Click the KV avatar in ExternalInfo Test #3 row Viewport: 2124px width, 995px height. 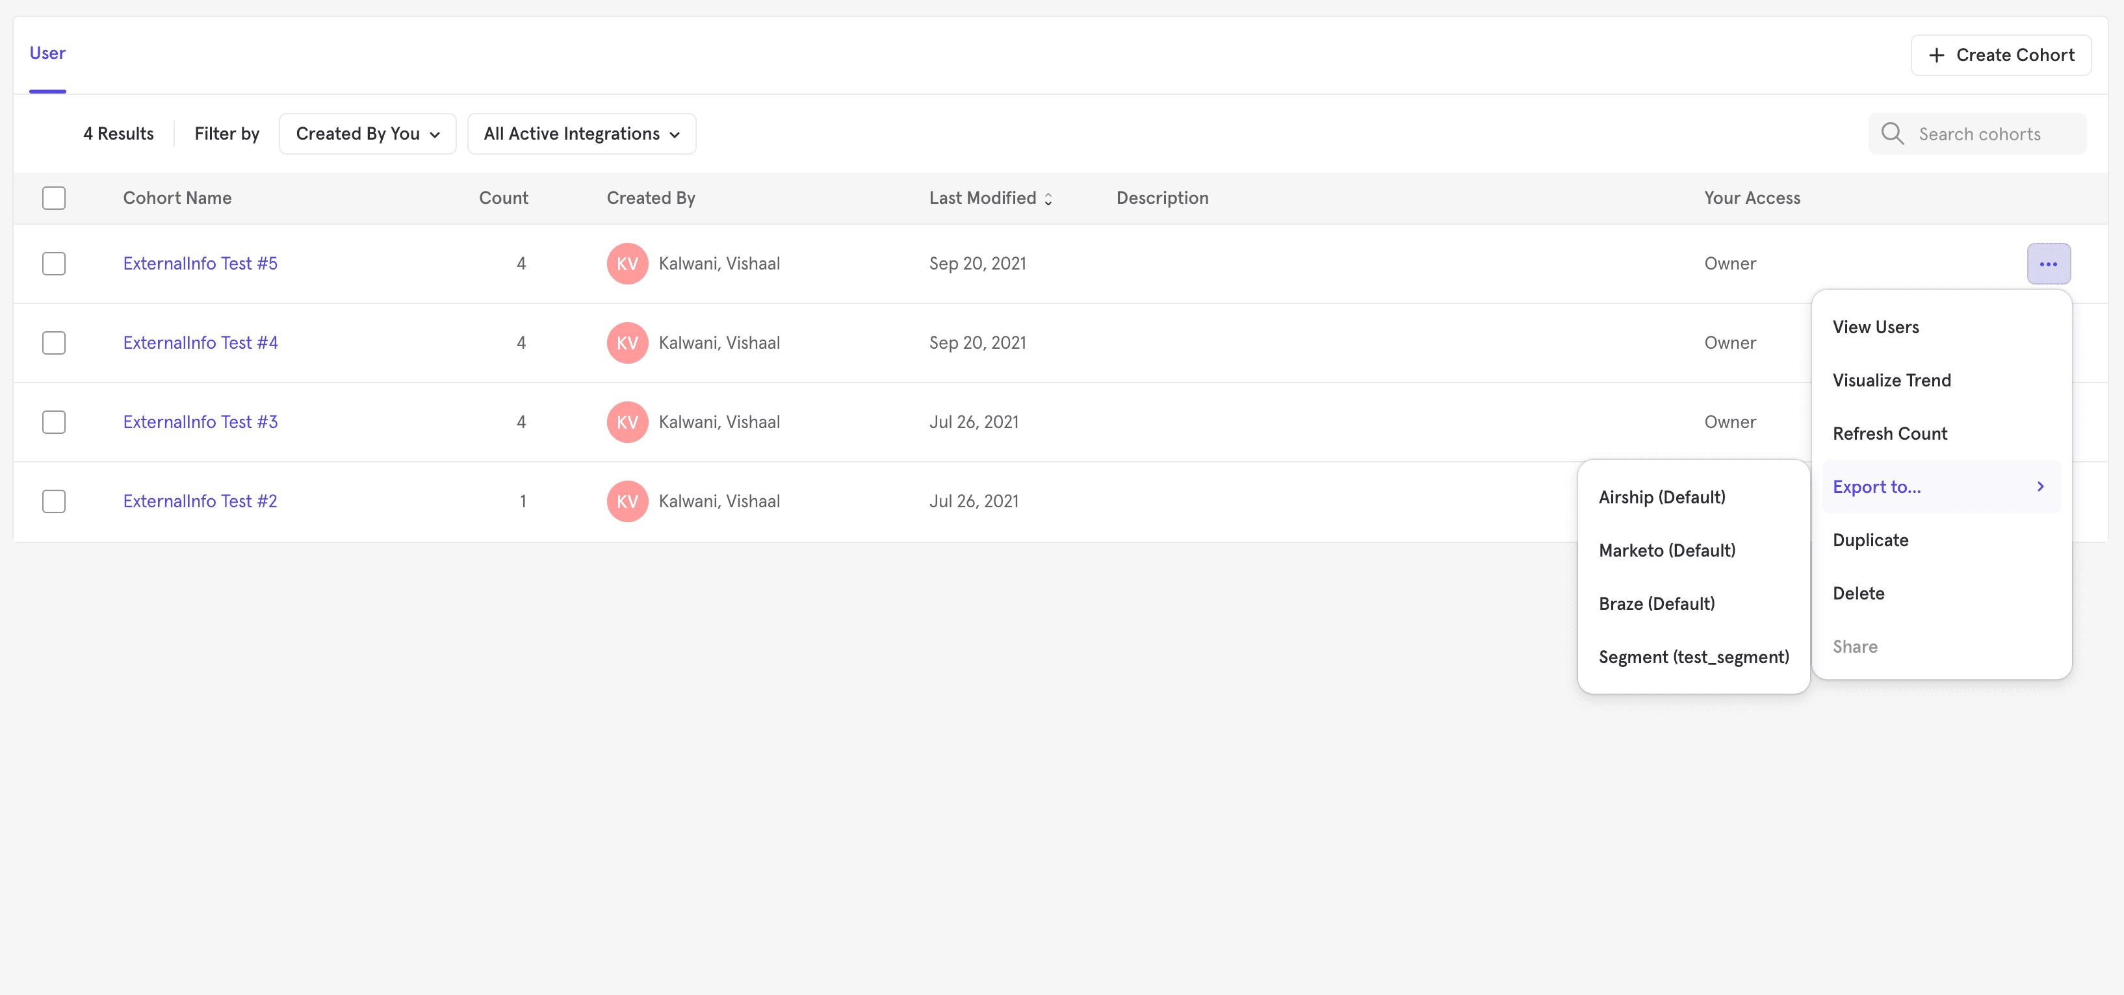627,422
